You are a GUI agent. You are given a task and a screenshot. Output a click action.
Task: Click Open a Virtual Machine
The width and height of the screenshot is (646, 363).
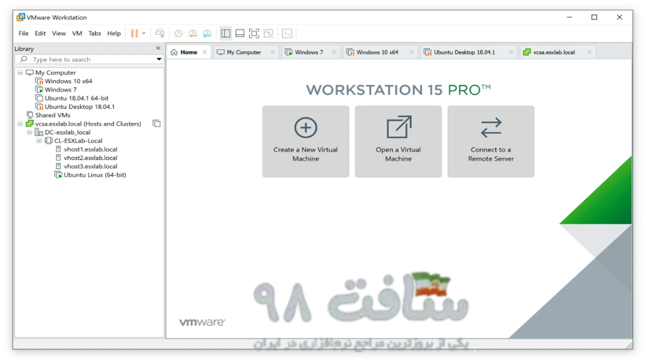[x=399, y=142]
